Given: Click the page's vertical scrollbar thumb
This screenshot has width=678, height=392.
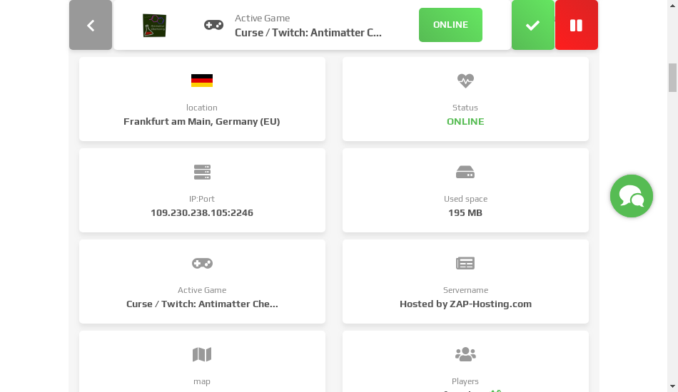Looking at the screenshot, I should point(672,78).
